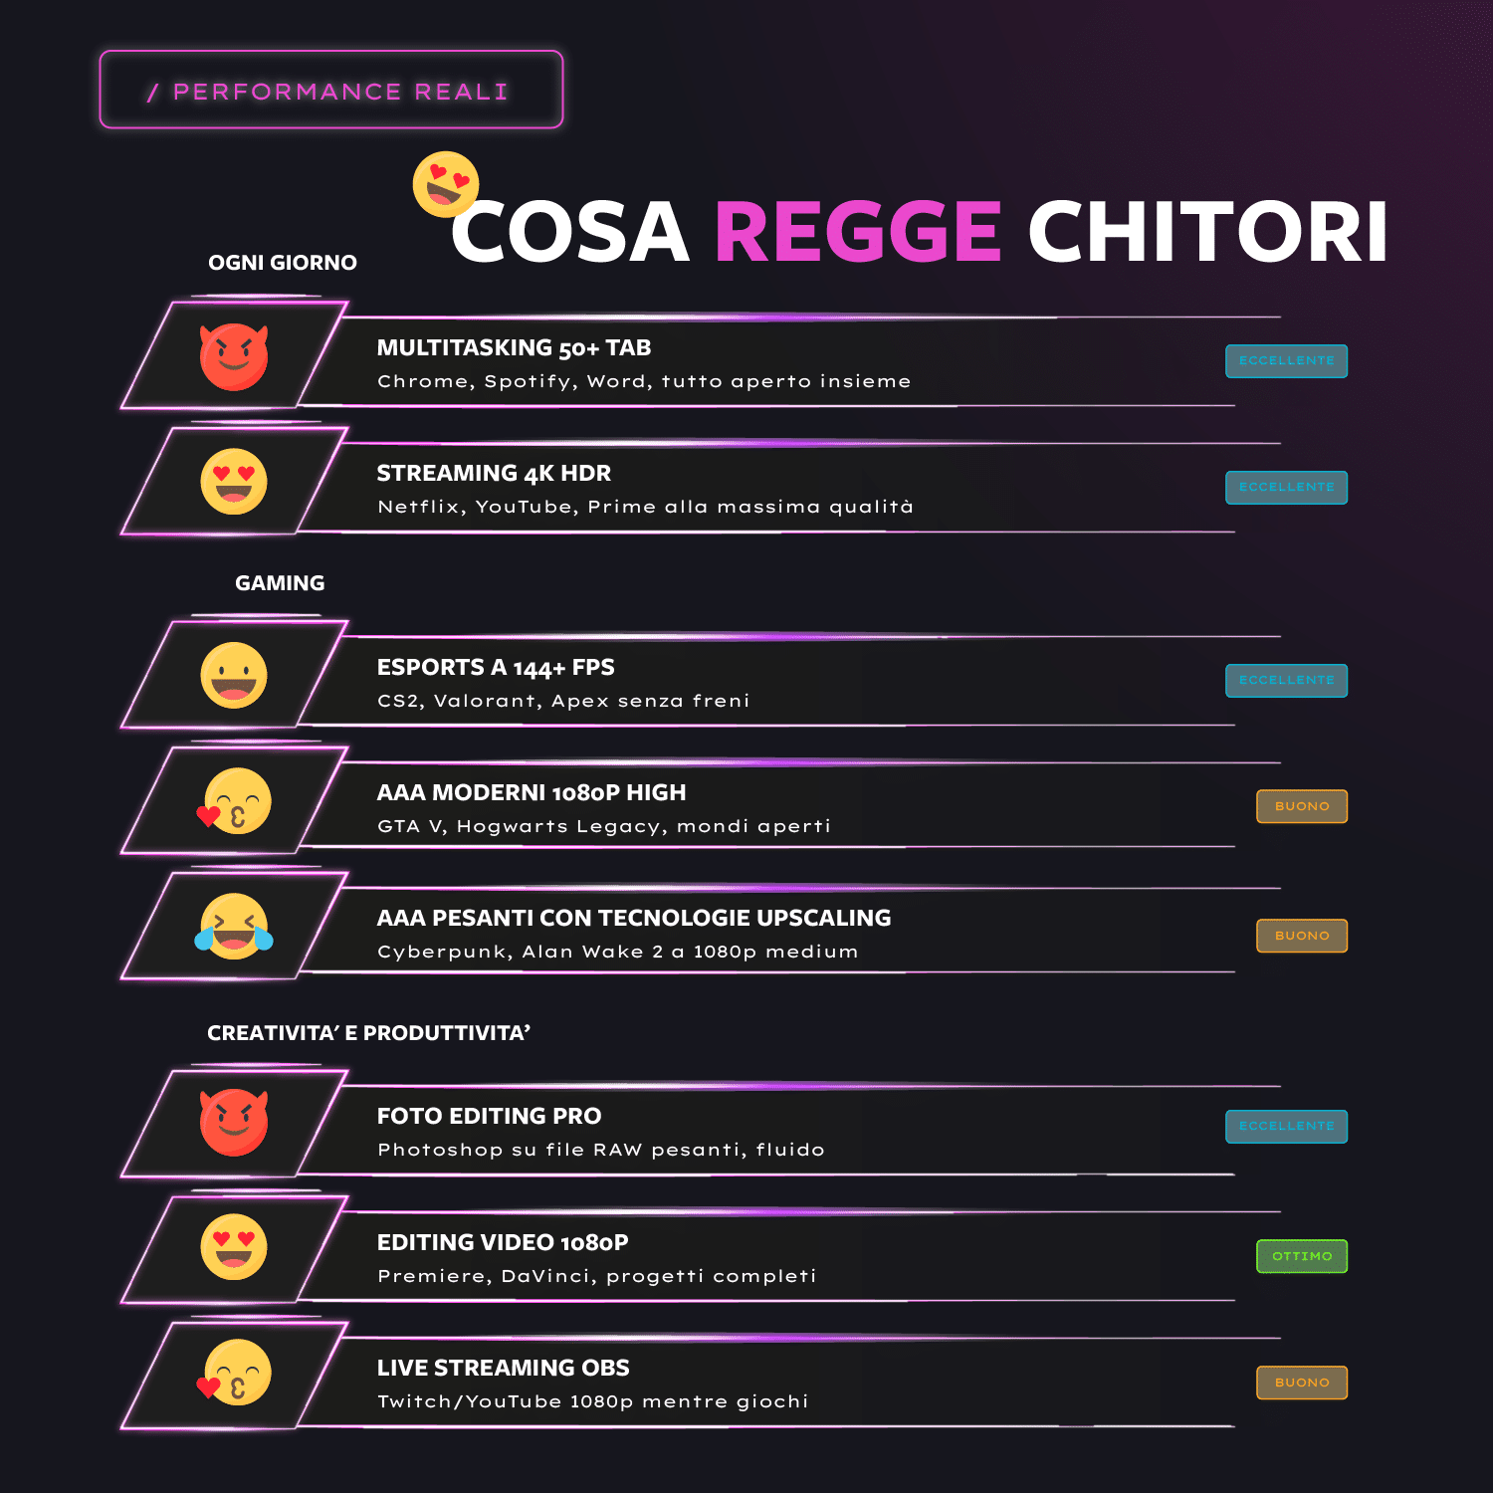Click the Ogni Giorno section heading
Image resolution: width=1493 pixels, height=1493 pixels.
tap(283, 263)
